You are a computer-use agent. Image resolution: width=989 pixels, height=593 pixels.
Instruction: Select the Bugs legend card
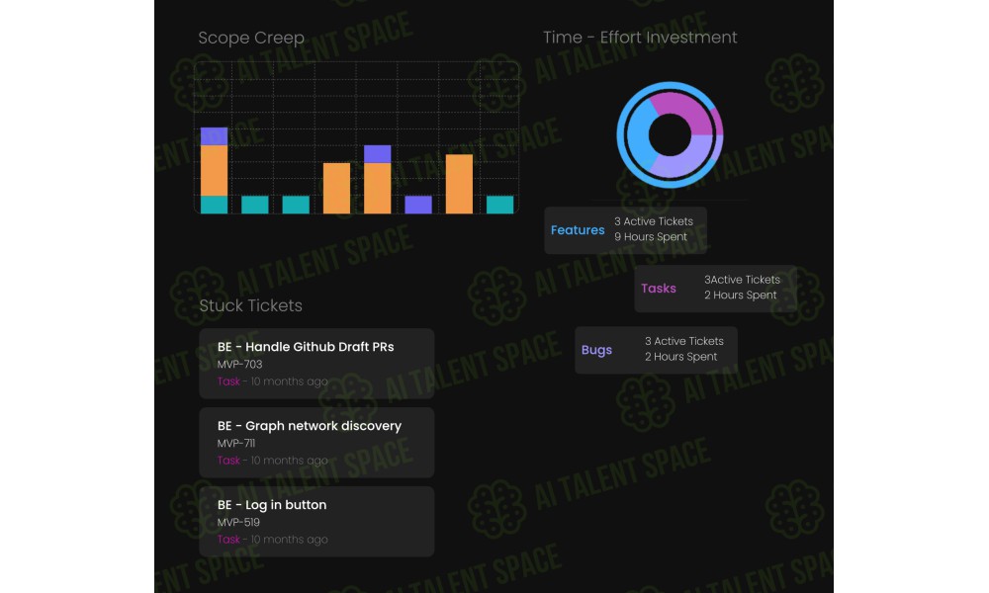[656, 350]
